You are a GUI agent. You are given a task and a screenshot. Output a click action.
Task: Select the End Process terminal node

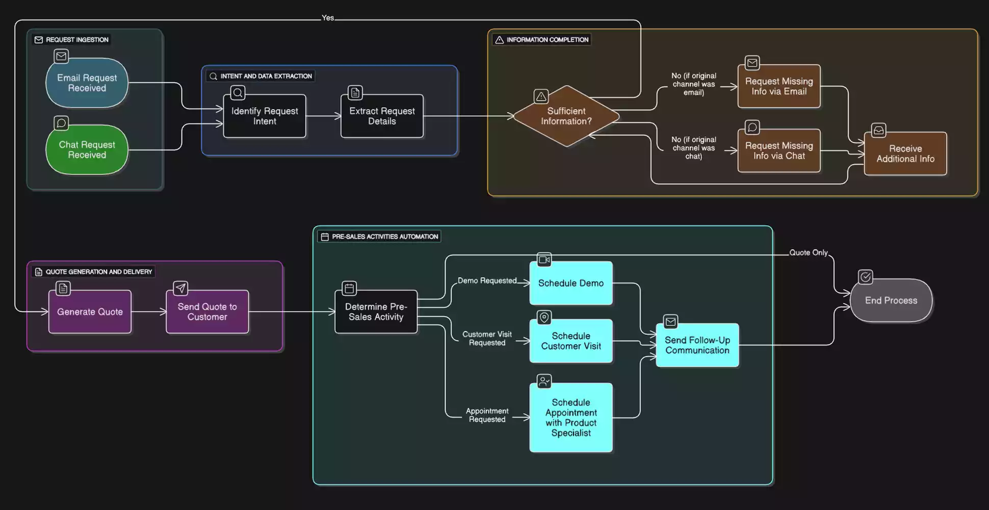891,301
